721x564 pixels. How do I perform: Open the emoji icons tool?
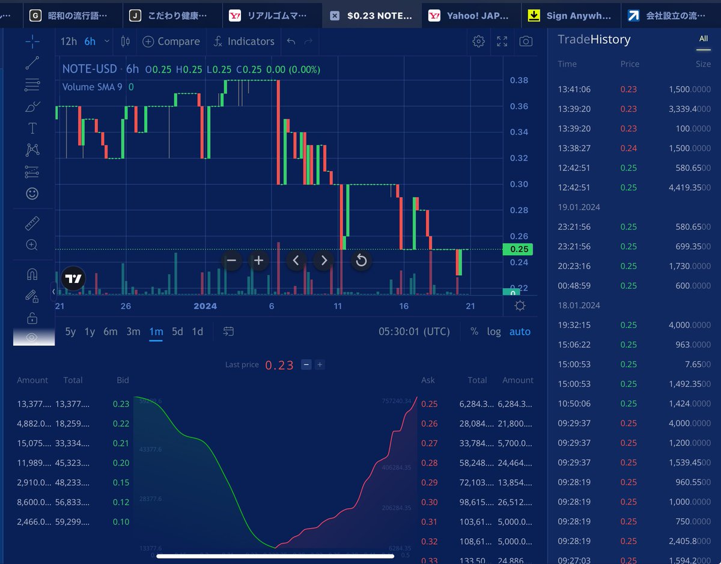(x=32, y=193)
